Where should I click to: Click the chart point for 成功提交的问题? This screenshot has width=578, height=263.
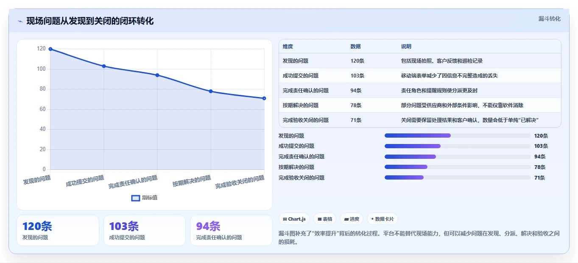point(104,66)
